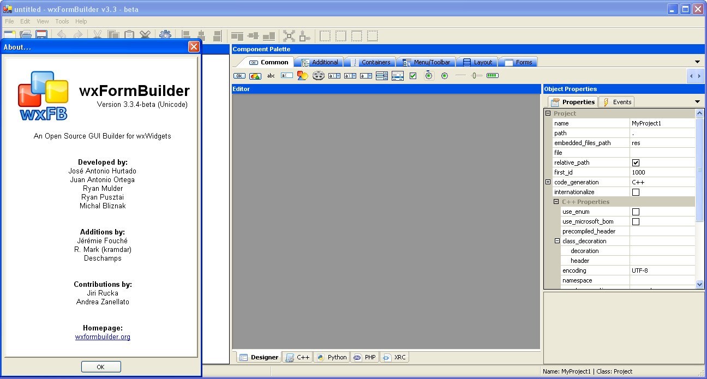Select the wxStaticText 'abc' component
Image resolution: width=707 pixels, height=379 pixels.
[x=271, y=76]
